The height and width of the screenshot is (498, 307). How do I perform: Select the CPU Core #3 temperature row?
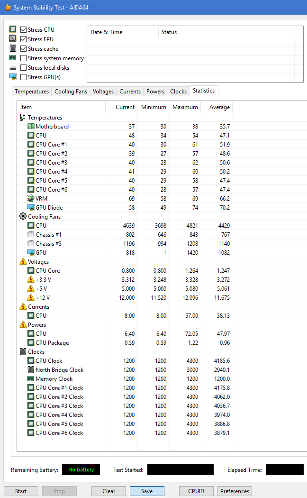(125, 162)
